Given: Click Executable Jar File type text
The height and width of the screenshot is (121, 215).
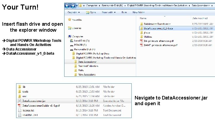Looking at the screenshot, I should (113, 101).
